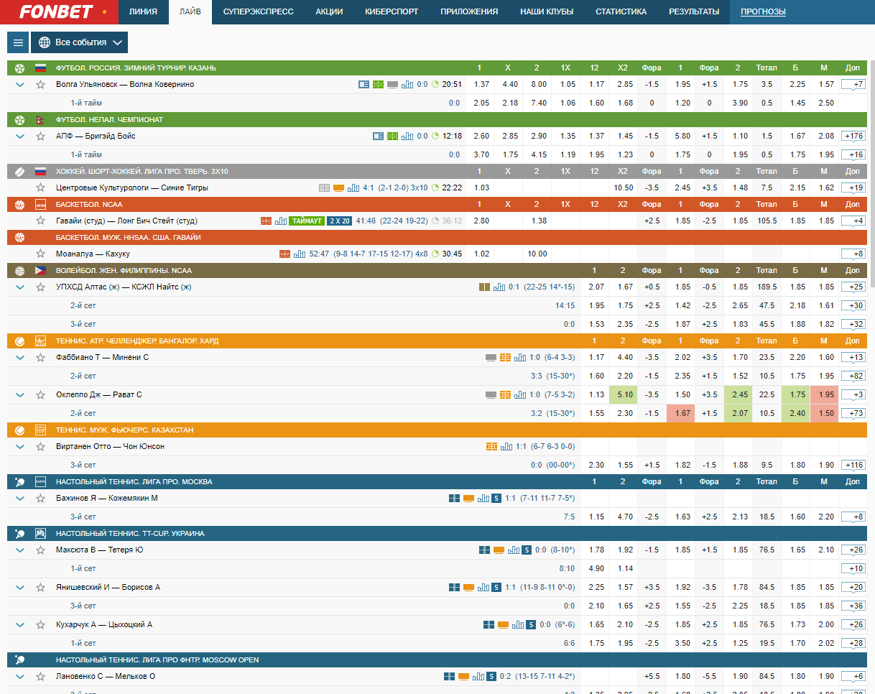
Task: Collapse УПХСД Алтас row chevron
Action: 20,287
